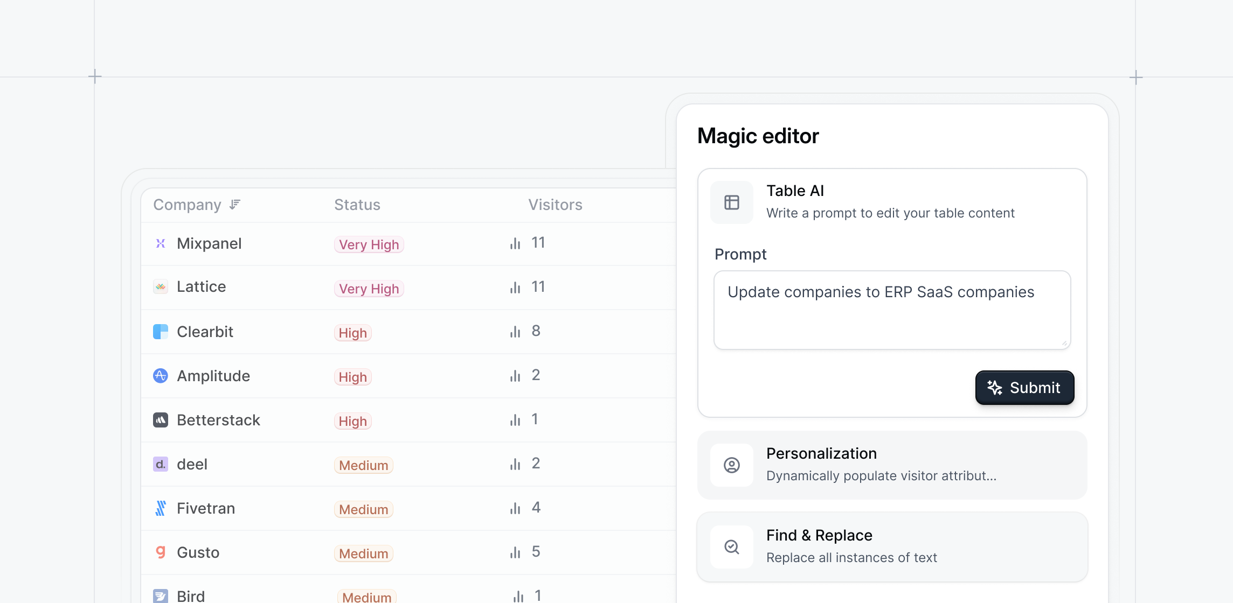Image resolution: width=1233 pixels, height=603 pixels.
Task: Select the Amplitude company name
Action: 213,376
